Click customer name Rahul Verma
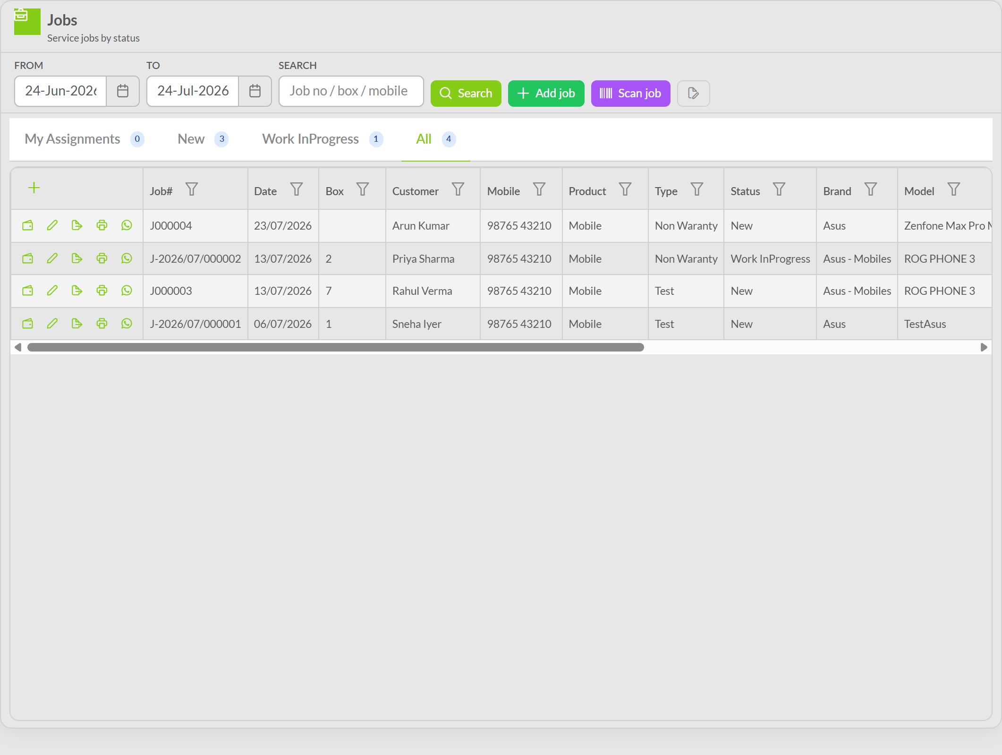 (x=422, y=291)
